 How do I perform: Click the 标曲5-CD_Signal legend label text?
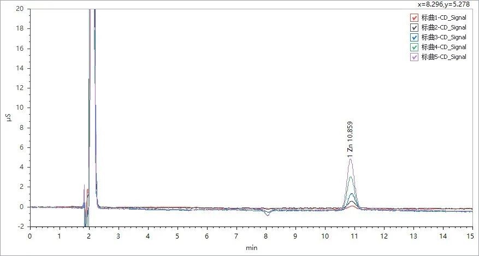443,57
